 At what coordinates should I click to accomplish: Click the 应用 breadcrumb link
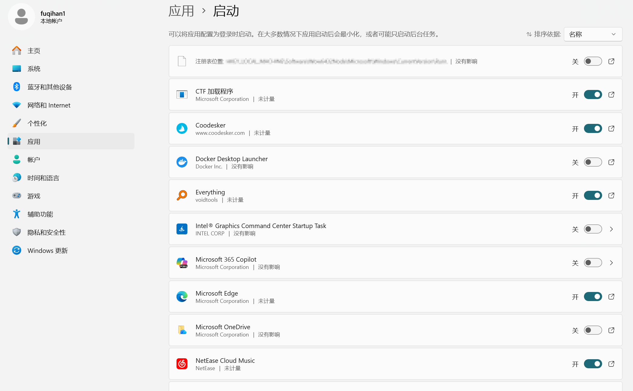181,11
